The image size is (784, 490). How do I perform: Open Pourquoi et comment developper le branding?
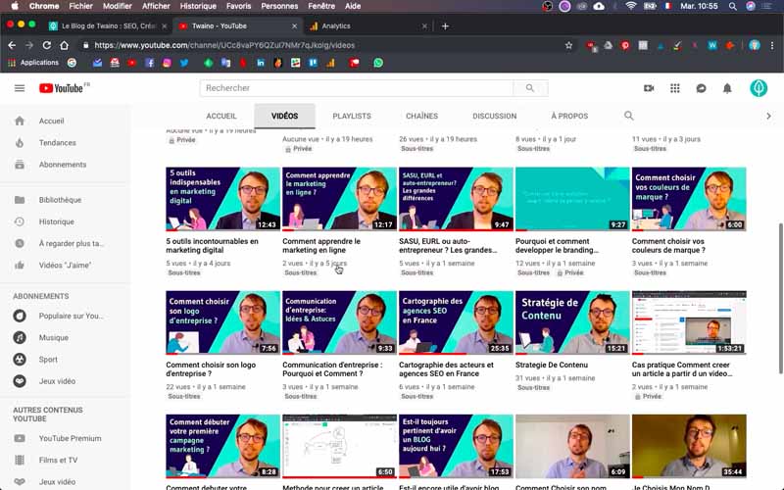pos(557,246)
